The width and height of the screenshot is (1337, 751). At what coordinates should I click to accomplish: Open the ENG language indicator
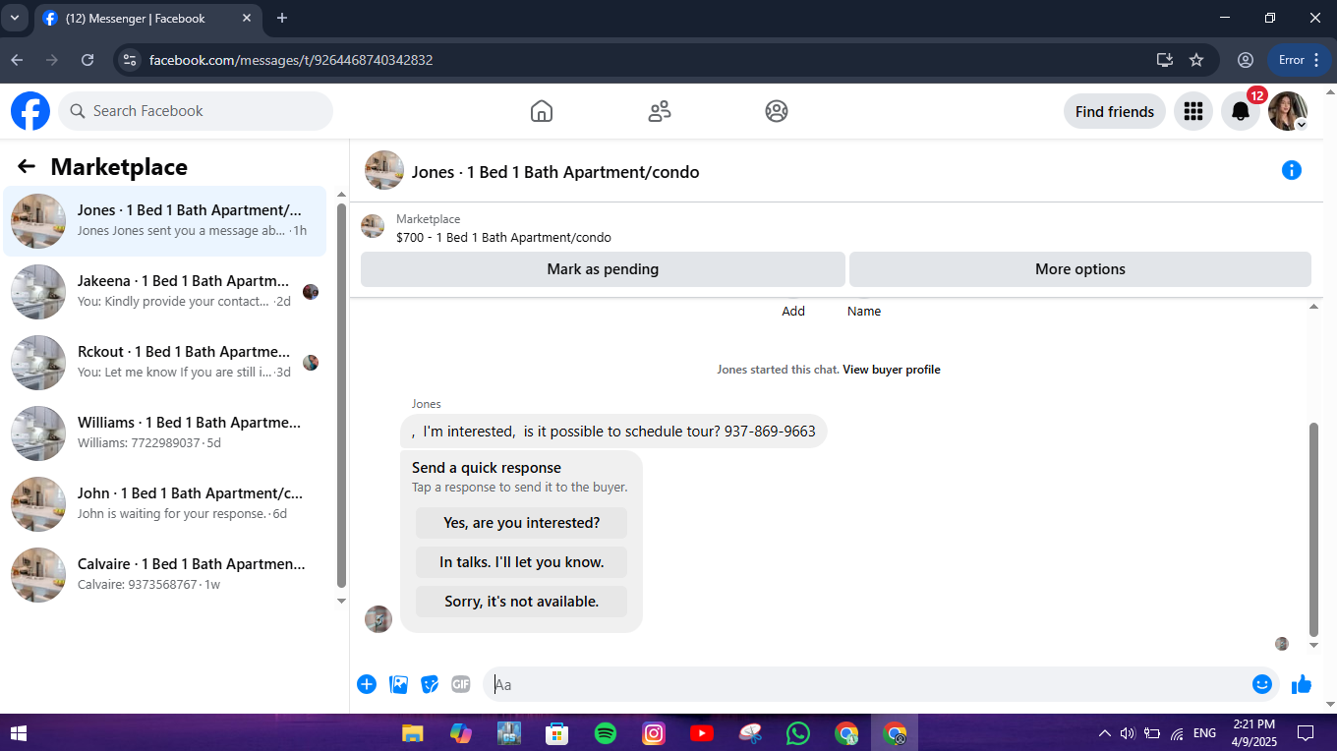pyautogui.click(x=1204, y=732)
